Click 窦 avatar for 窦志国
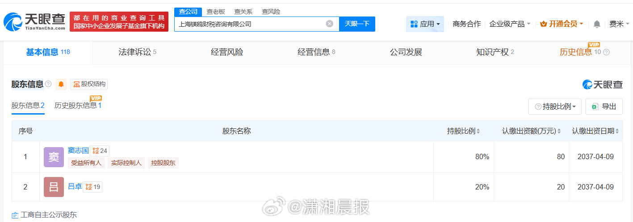633x222 pixels. (54, 157)
